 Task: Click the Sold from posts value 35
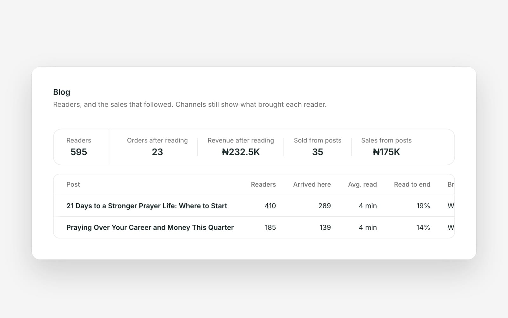pos(317,152)
